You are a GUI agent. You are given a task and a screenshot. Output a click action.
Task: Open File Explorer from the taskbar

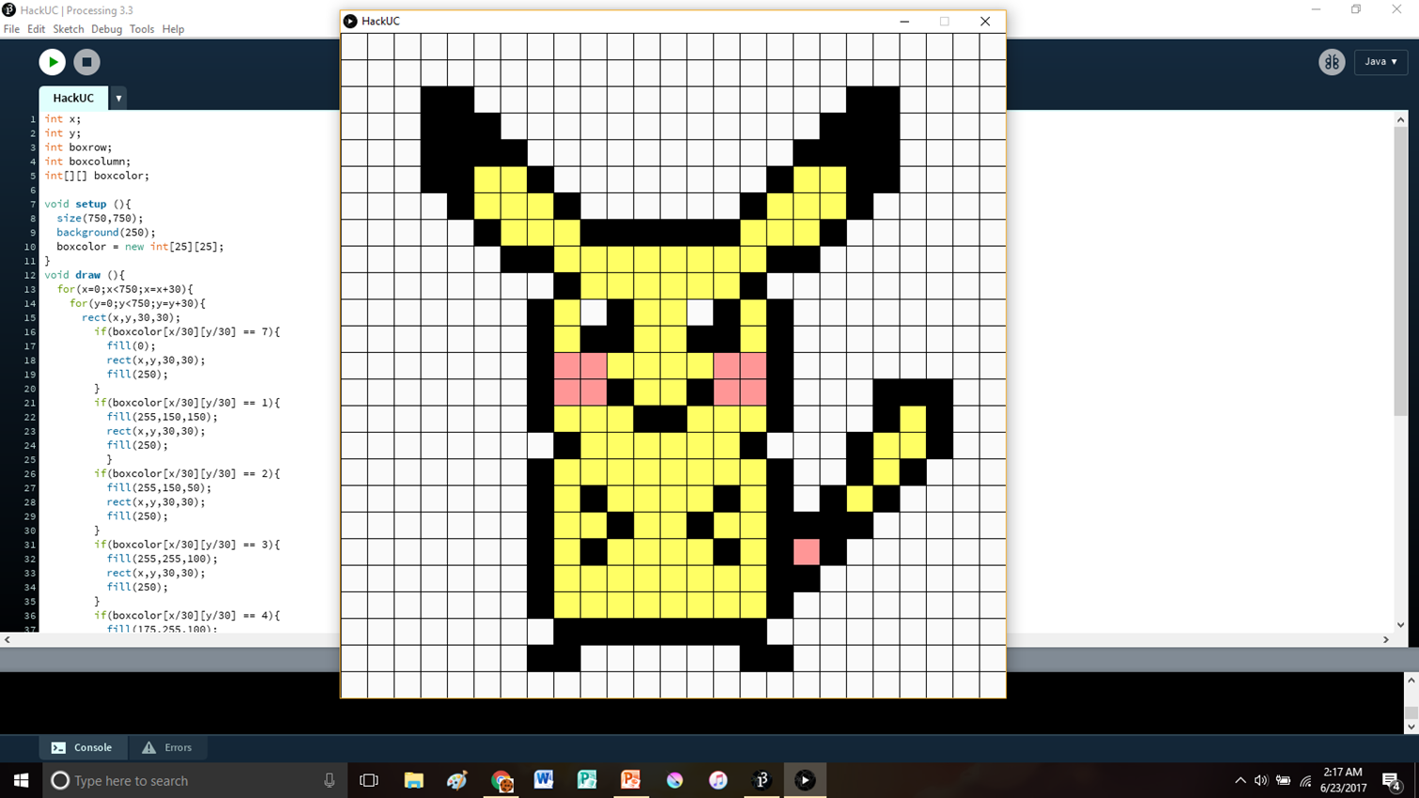413,780
